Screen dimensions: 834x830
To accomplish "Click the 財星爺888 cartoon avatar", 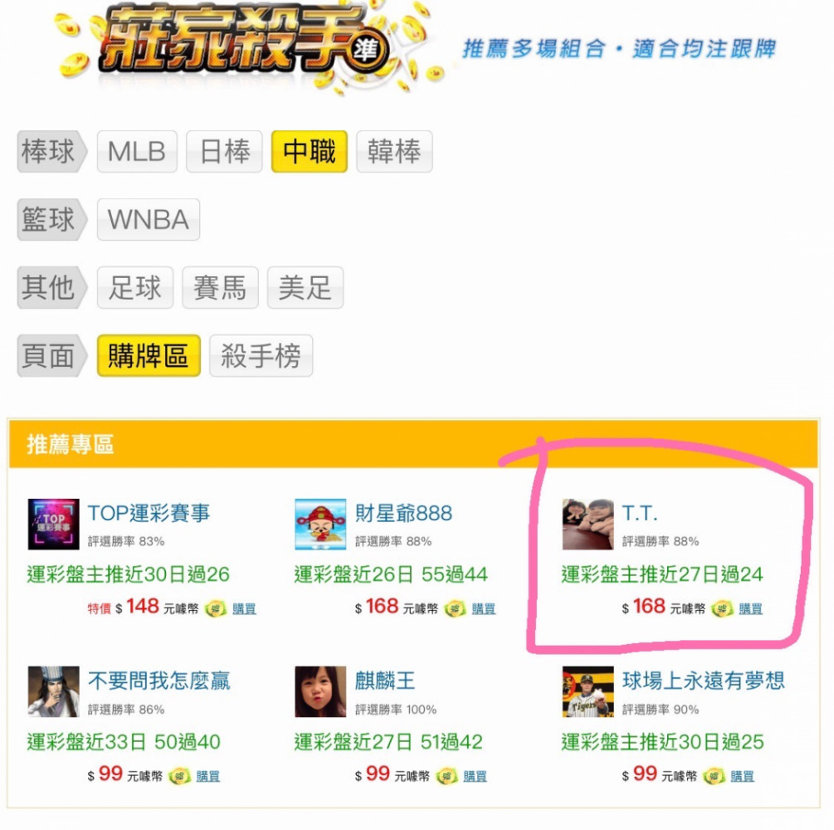I will pyautogui.click(x=320, y=524).
